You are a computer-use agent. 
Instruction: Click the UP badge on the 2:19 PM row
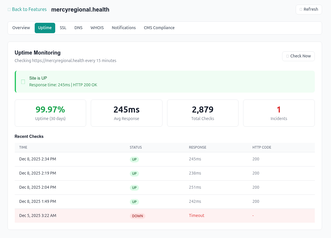point(134,173)
